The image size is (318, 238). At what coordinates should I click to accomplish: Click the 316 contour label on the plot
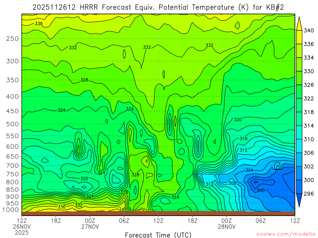243,139
